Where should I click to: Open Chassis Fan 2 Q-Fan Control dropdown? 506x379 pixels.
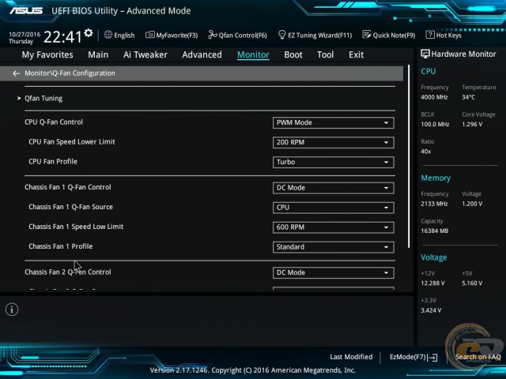coord(334,272)
